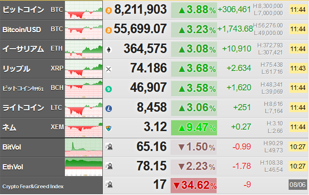The image size is (309, 195).
Task: Open the Bitcoin/USD mini chart
Action: [x=83, y=30]
